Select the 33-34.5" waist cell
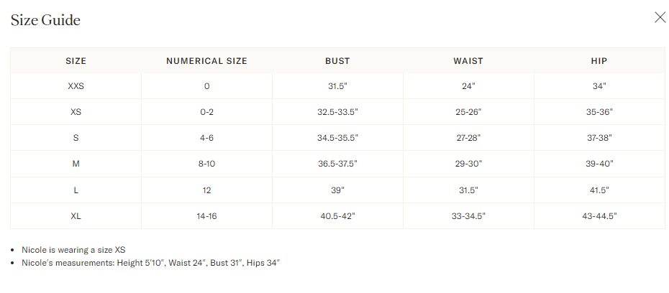This screenshot has height=293, width=669. tap(468, 216)
